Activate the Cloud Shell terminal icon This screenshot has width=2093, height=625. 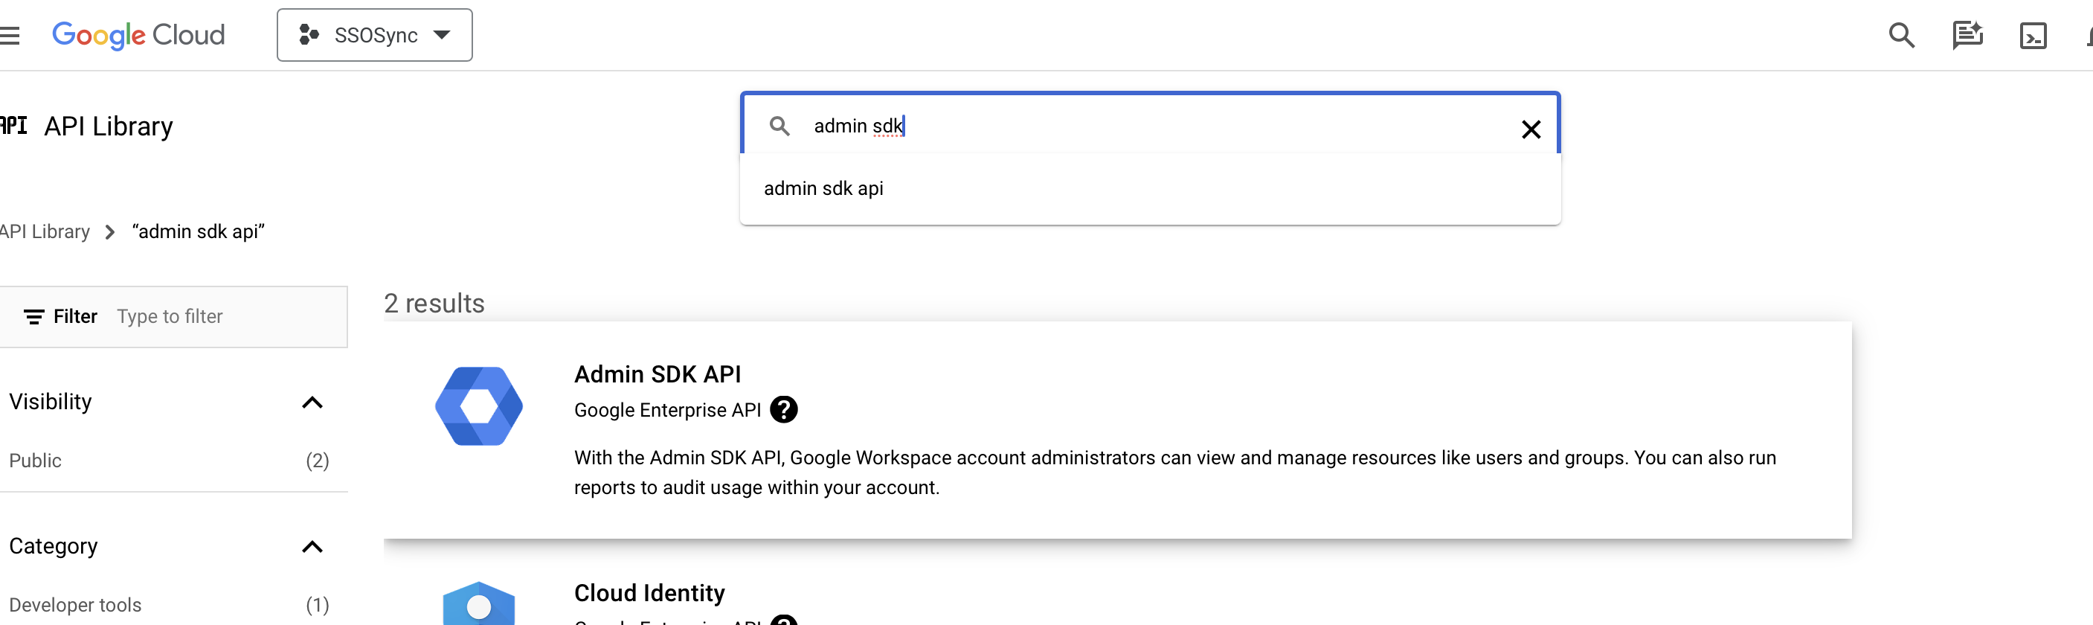point(2032,36)
